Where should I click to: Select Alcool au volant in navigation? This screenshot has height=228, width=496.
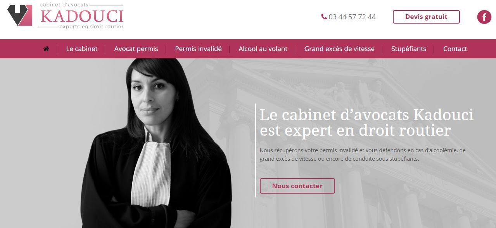tap(263, 49)
